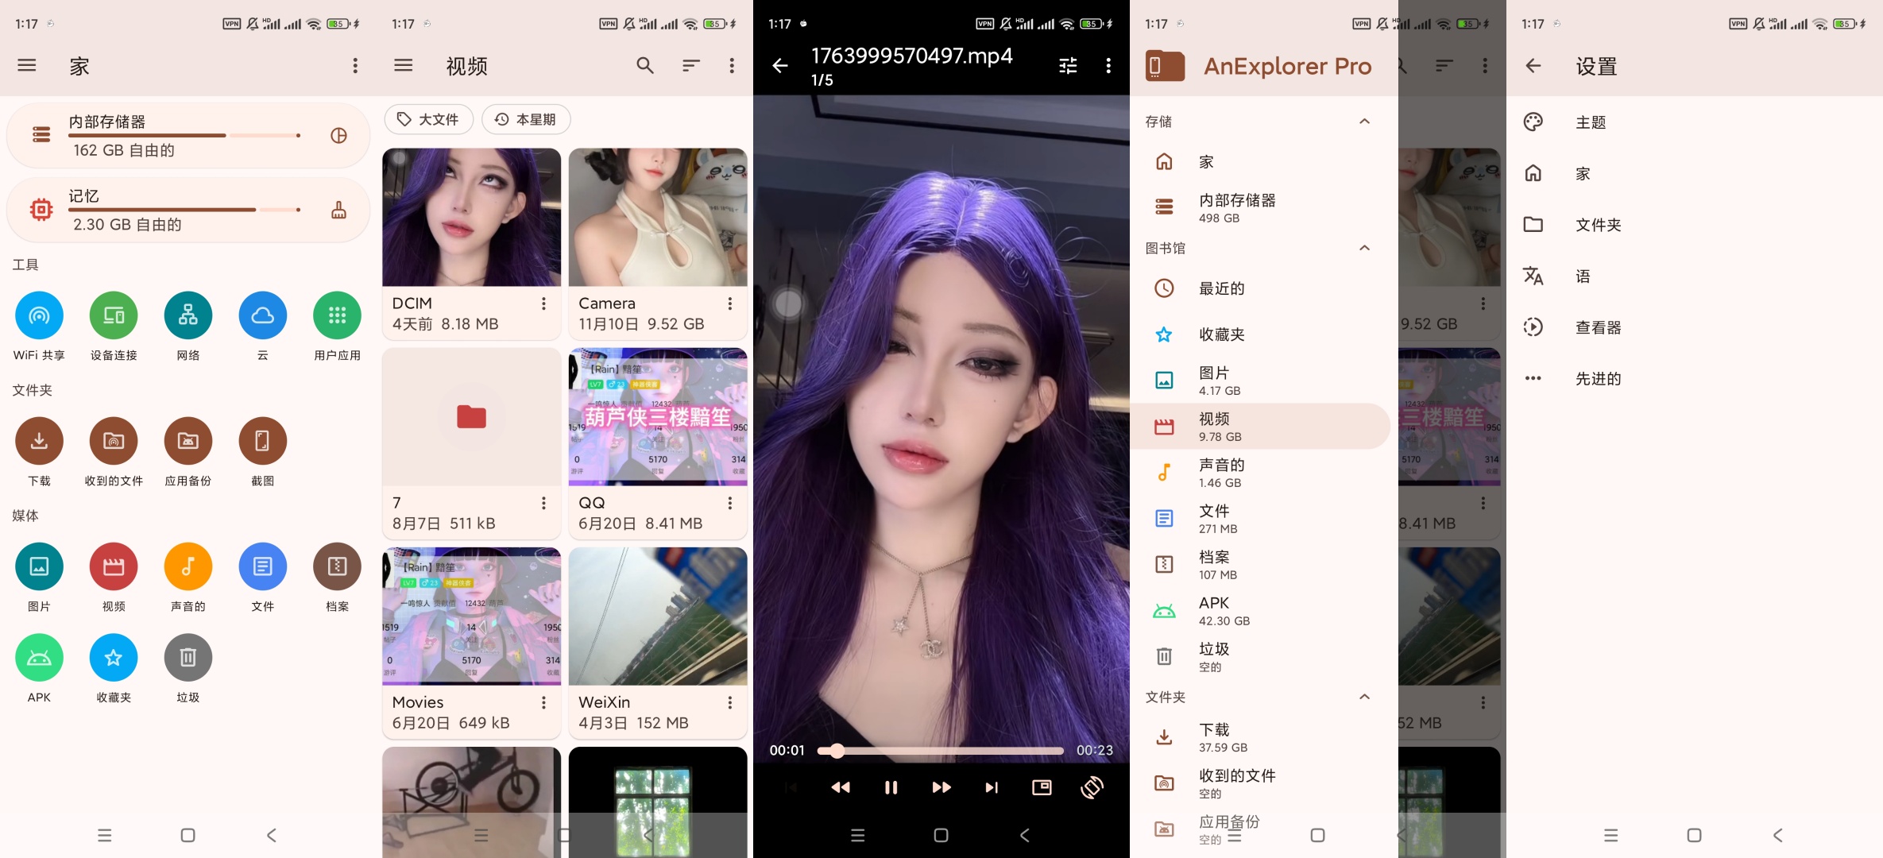Screen dimensions: 1883x858
Task: Pause the playing video
Action: 891,787
